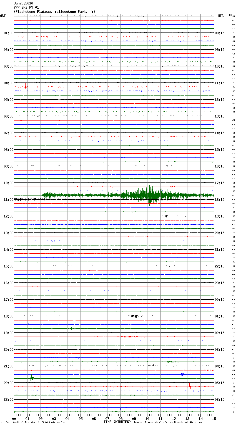
Task: Select the station code 'YPP EHZ WY 01'
Action: pos(26,7)
